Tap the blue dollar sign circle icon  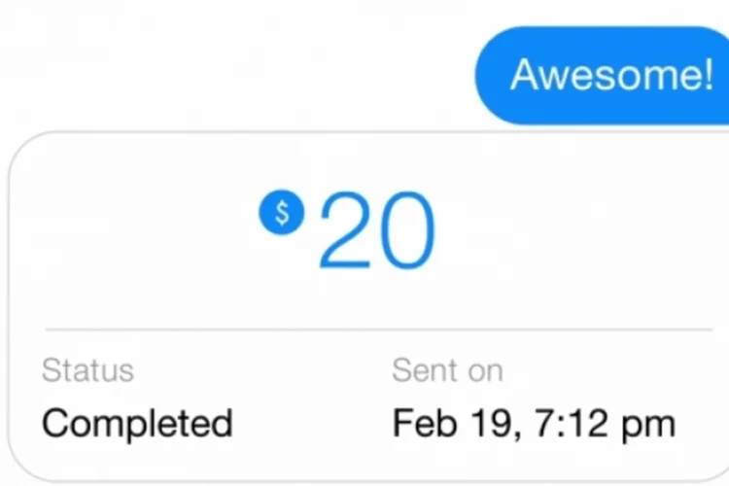pos(282,212)
